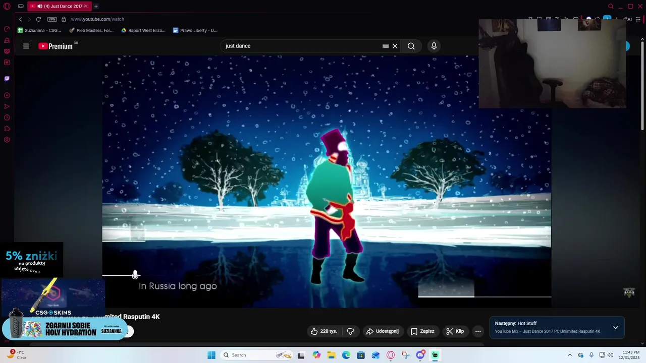Open Suziannna CSG bookmark
This screenshot has height=363, width=646.
click(x=39, y=30)
